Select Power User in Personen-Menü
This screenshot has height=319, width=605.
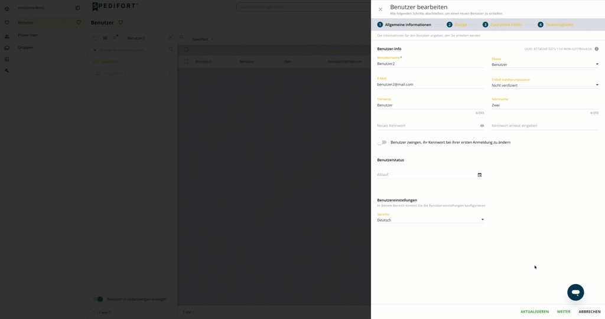point(28,35)
